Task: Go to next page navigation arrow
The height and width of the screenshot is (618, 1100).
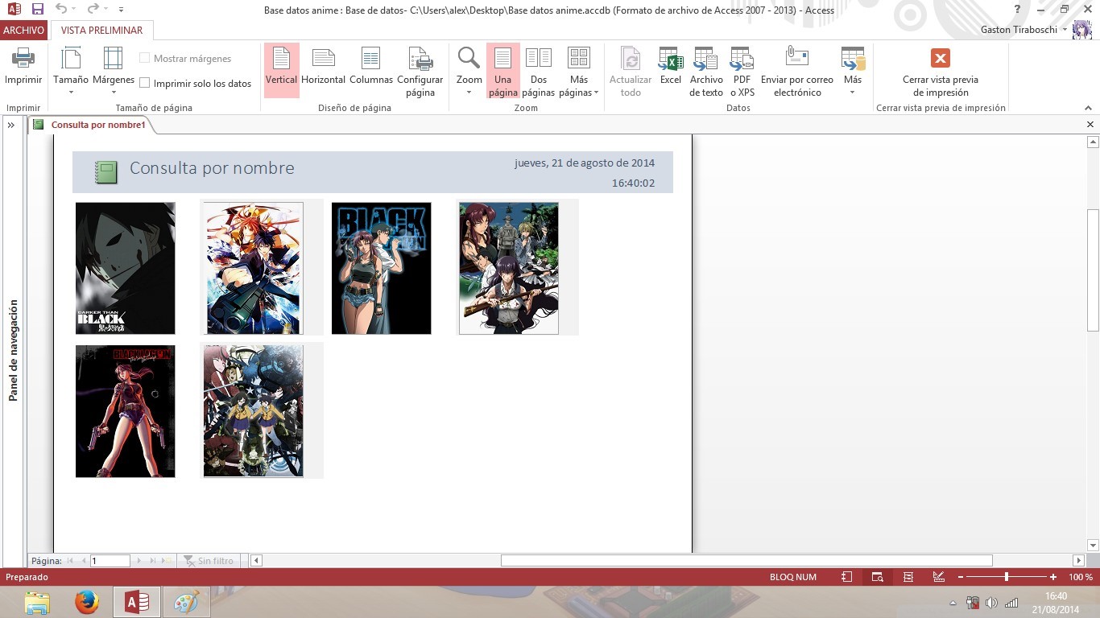Action: click(139, 561)
